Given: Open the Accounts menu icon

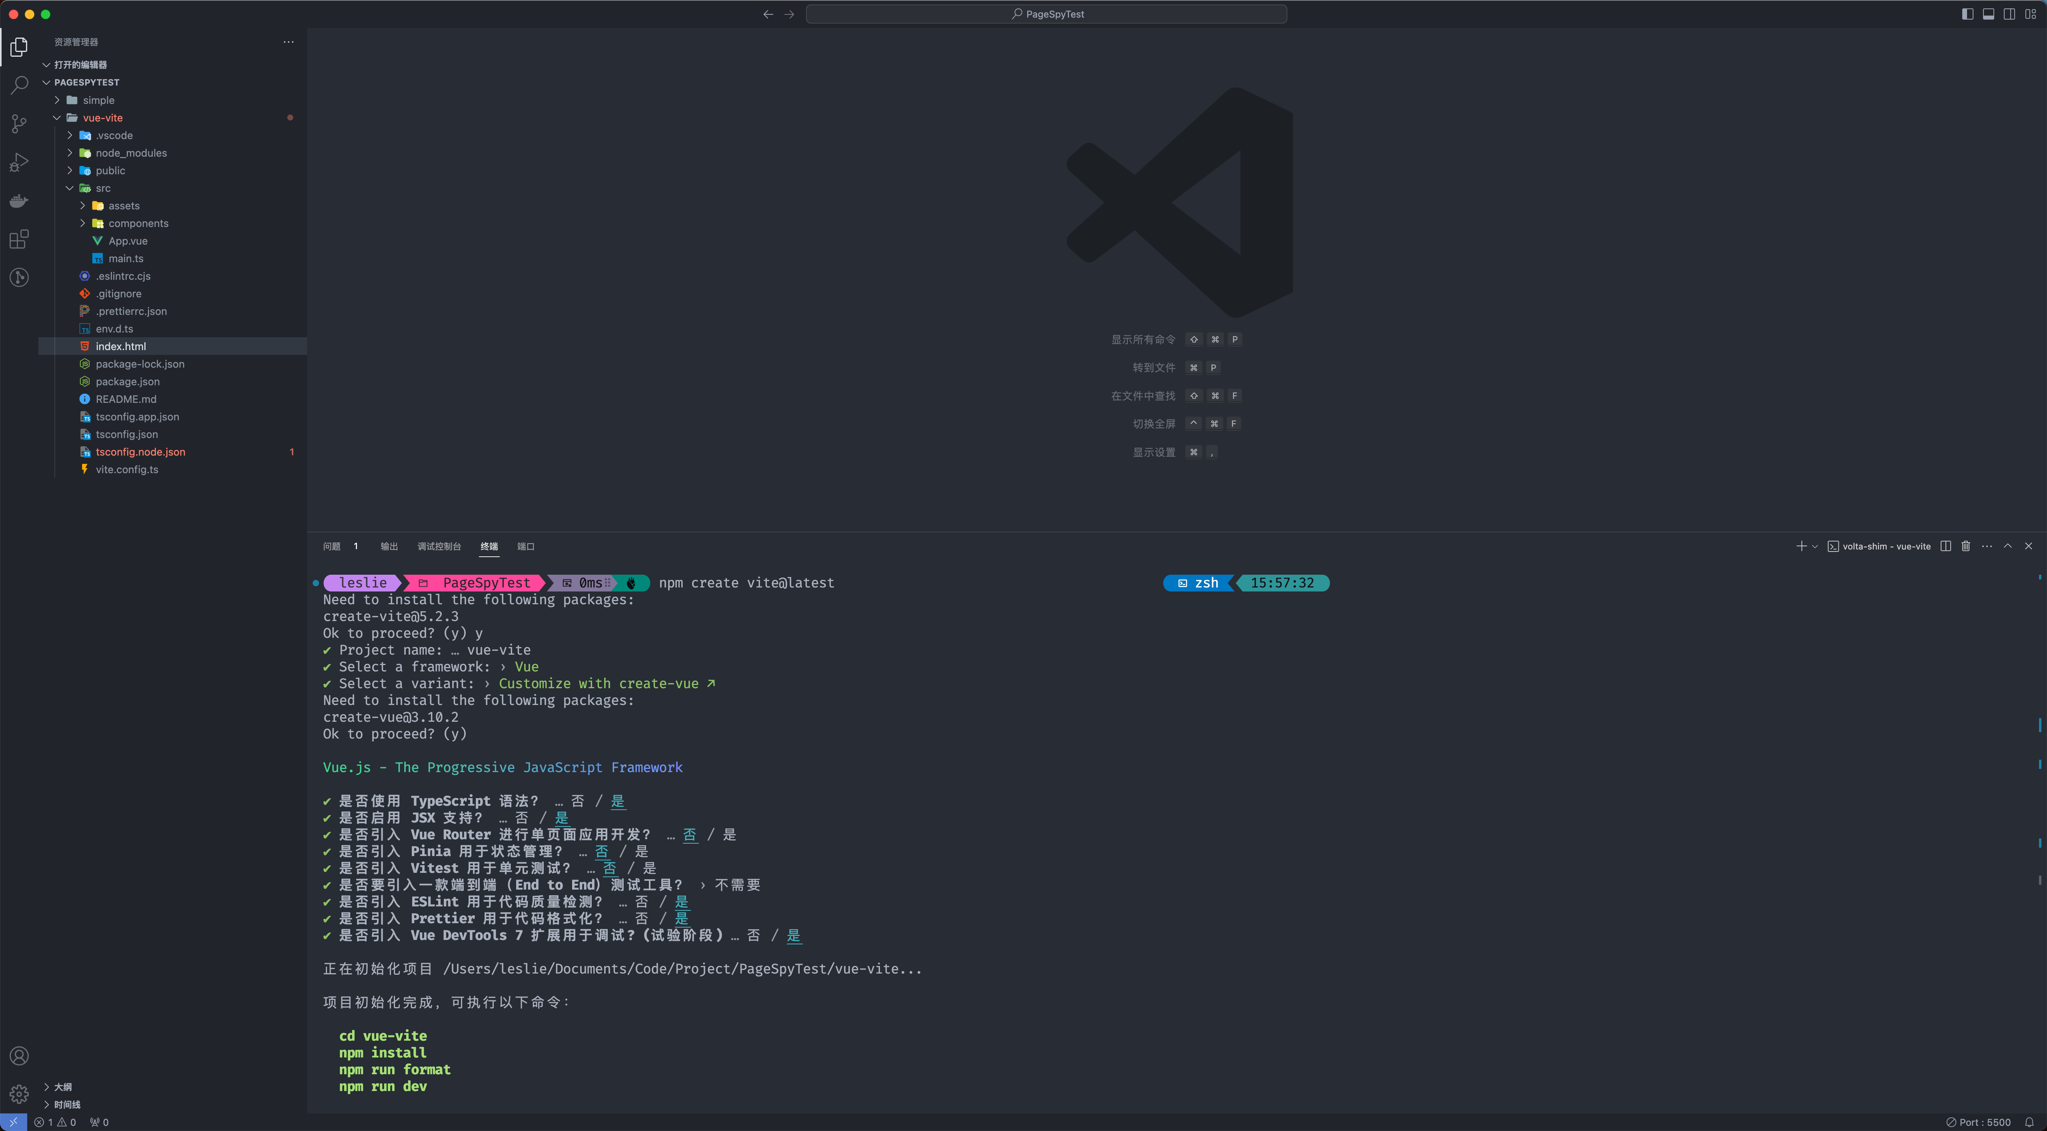Looking at the screenshot, I should pyautogui.click(x=19, y=1055).
